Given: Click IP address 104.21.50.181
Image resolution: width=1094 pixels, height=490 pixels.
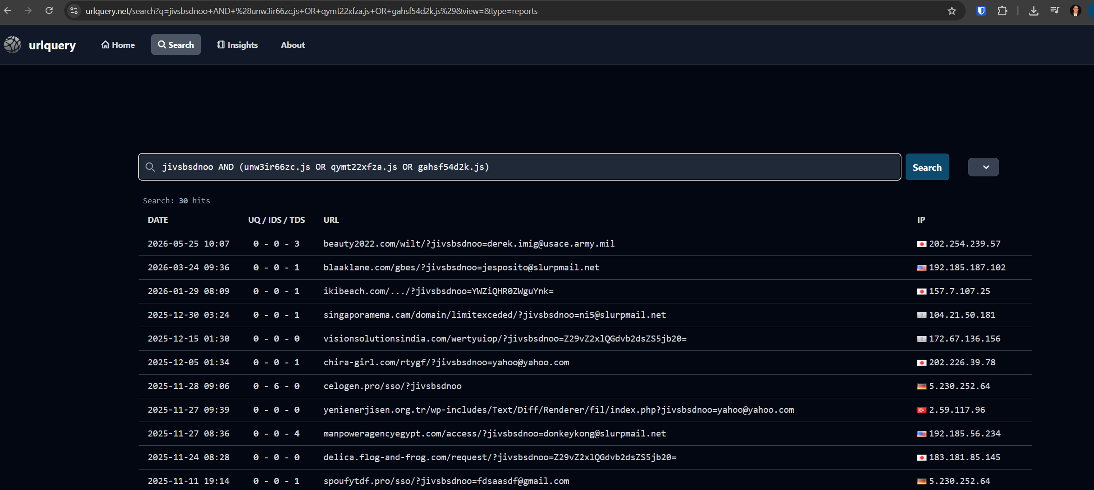Looking at the screenshot, I should (962, 315).
